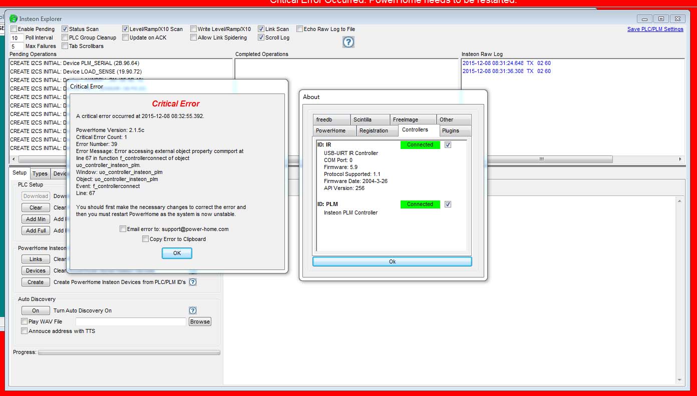Viewport: 697px width, 396px height.
Task: Uncheck the Link Scan checkbox
Action: click(x=261, y=29)
